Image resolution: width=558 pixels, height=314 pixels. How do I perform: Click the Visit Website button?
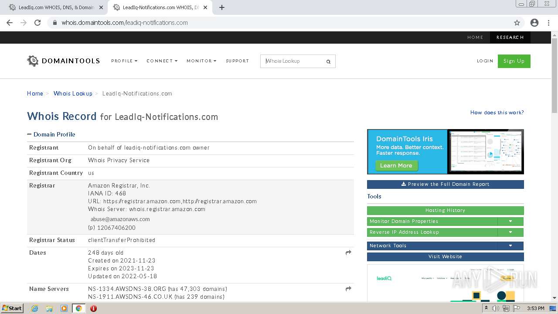(446, 257)
